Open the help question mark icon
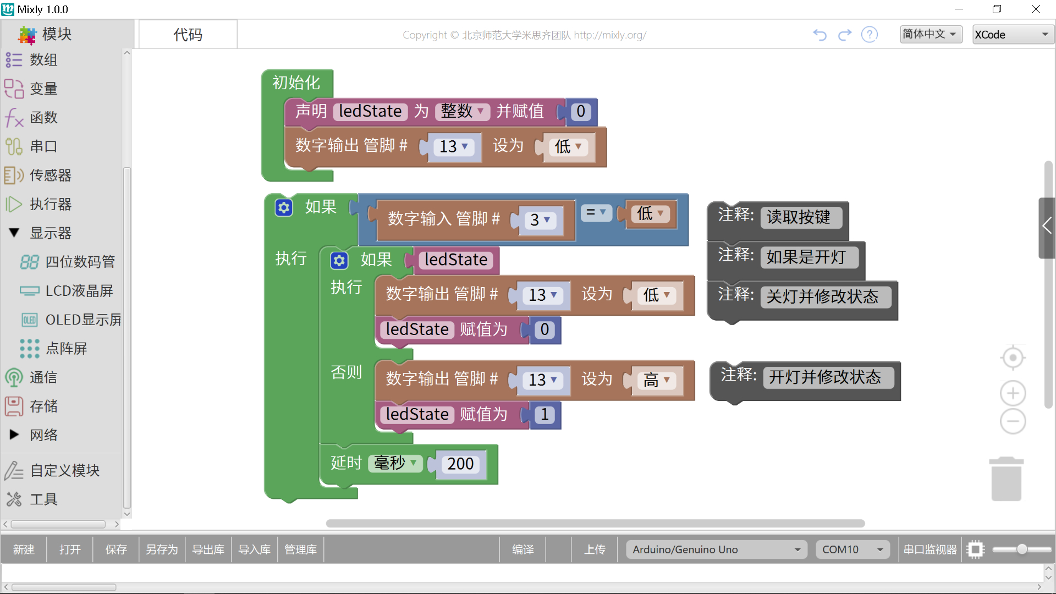 (x=869, y=34)
